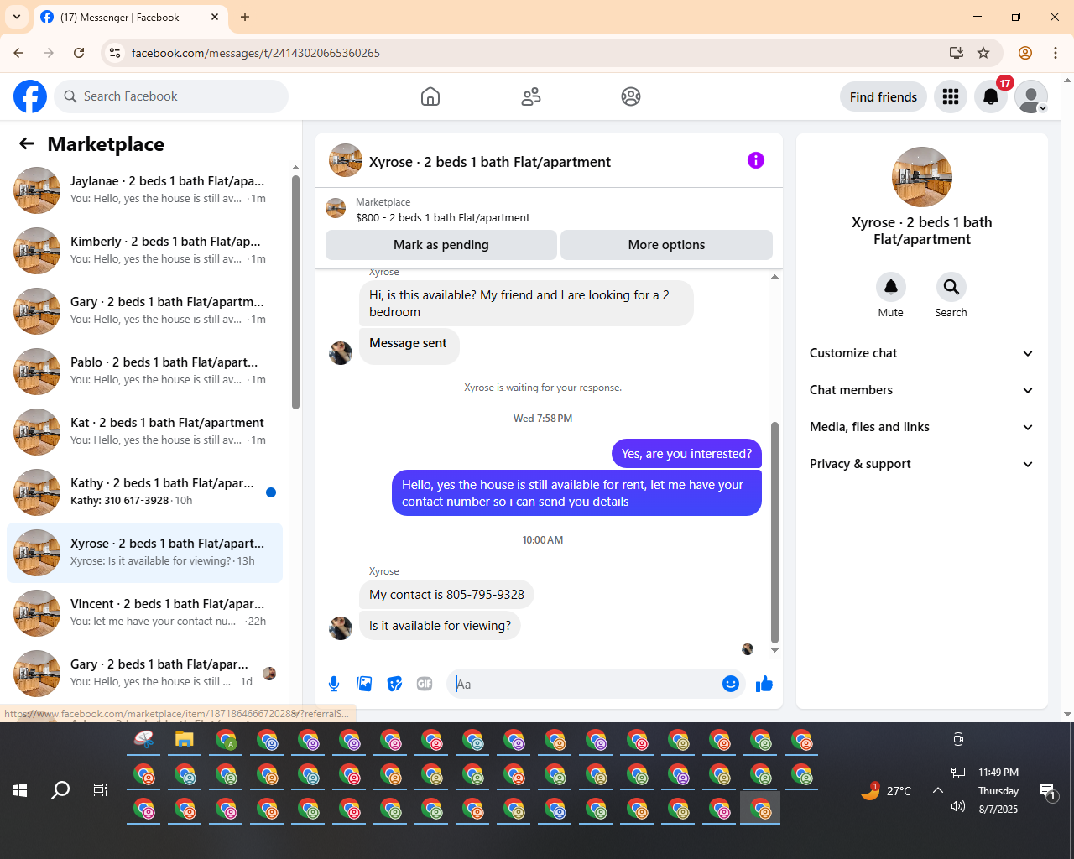Open Jaylanae conversation
1074x859 pixels.
click(144, 190)
